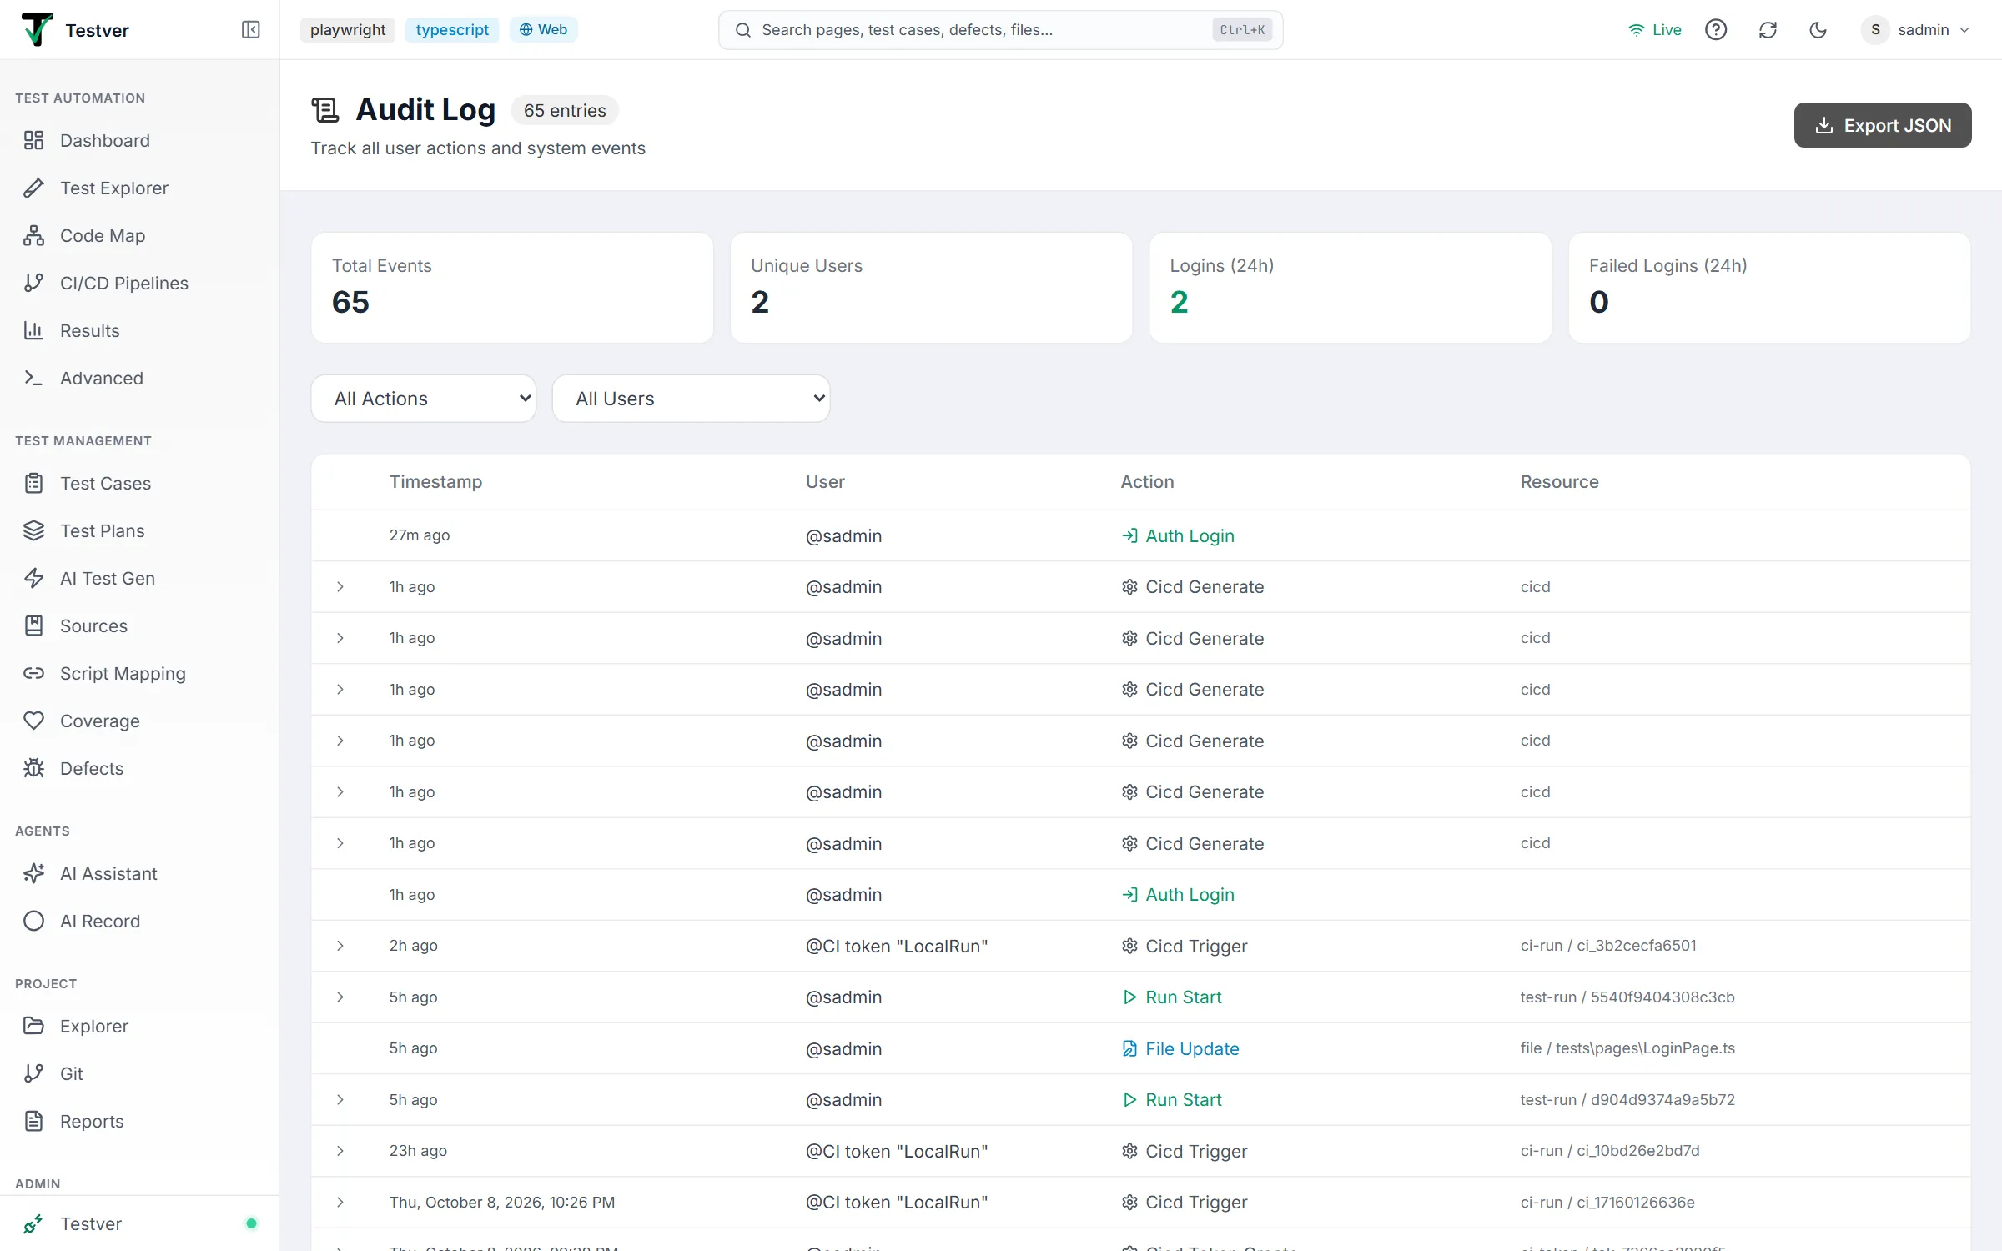Click the AI Record circle icon
Image resolution: width=2002 pixels, height=1251 pixels.
(x=33, y=921)
